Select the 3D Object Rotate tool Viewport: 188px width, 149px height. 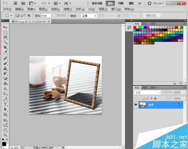tap(5, 120)
